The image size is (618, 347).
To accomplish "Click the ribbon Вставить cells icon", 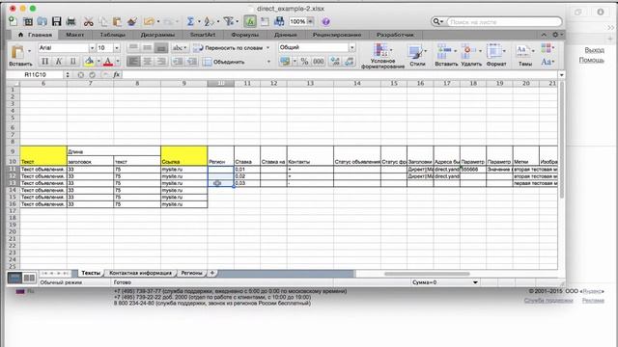I will (444, 51).
